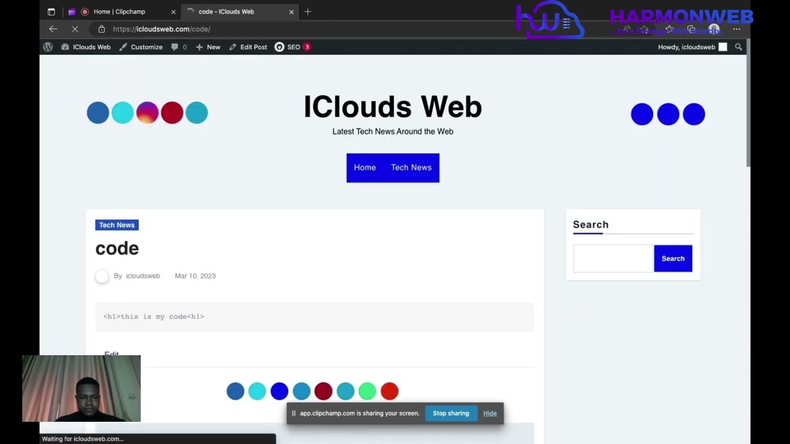Click the SEO notification badge showing 3
790x444 pixels.
307,47
